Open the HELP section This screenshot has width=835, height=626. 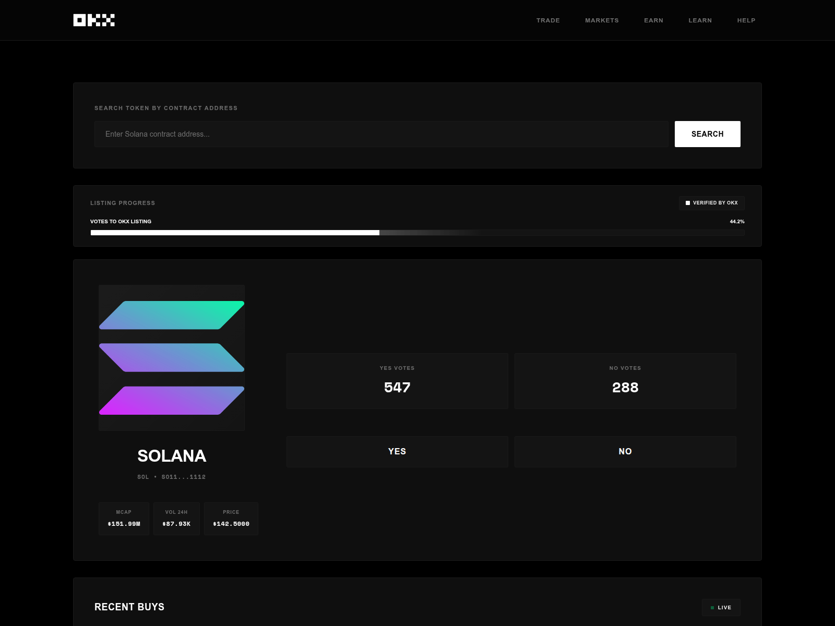pyautogui.click(x=746, y=20)
